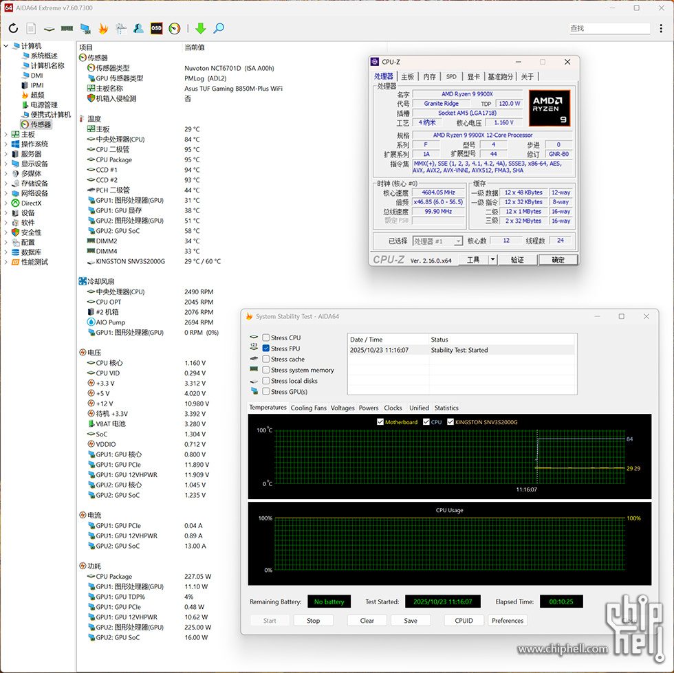Viewport: 674px width, 673px height.
Task: Enable the Stress CPU checkbox
Action: (x=266, y=338)
